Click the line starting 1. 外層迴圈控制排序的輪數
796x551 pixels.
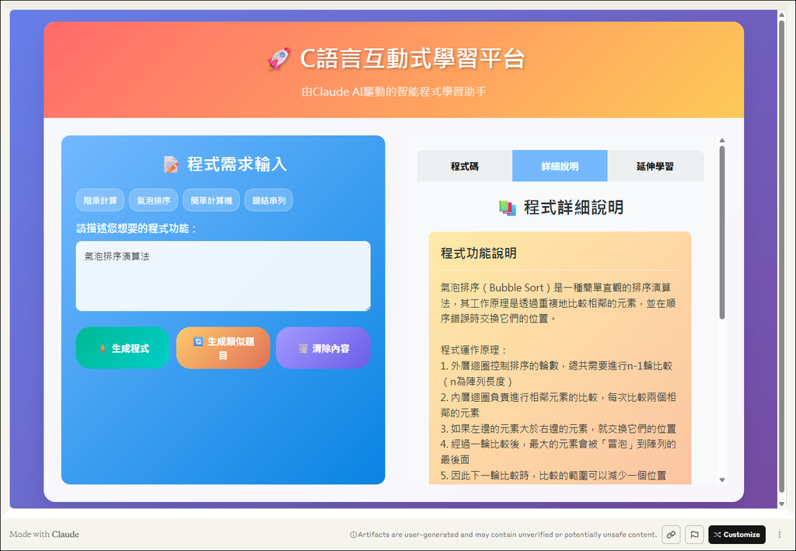pyautogui.click(x=557, y=366)
